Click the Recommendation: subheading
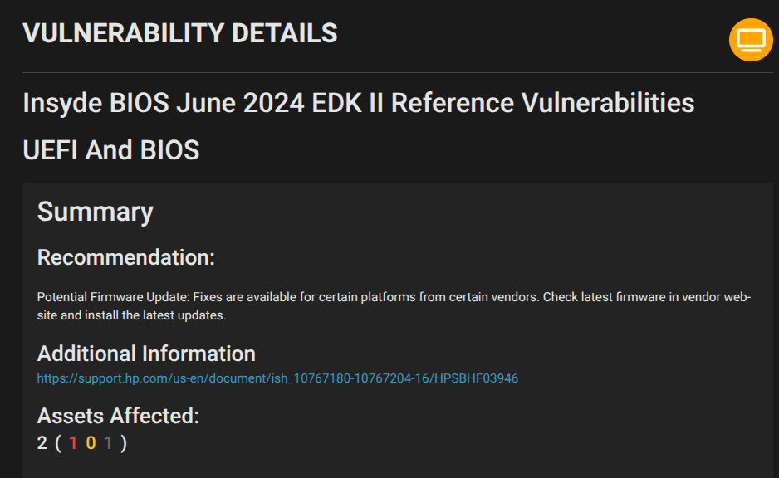Image resolution: width=779 pixels, height=478 pixels. click(x=125, y=257)
